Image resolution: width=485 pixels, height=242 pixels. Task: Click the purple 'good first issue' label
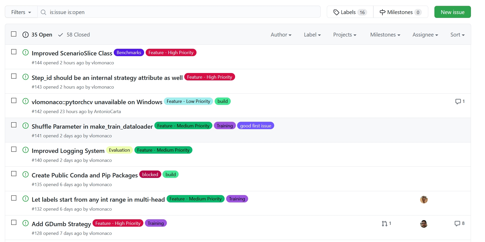pyautogui.click(x=255, y=126)
